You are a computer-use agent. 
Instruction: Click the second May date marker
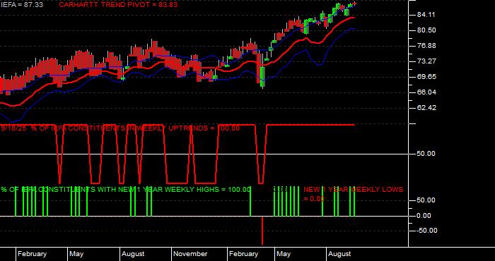[x=284, y=254]
